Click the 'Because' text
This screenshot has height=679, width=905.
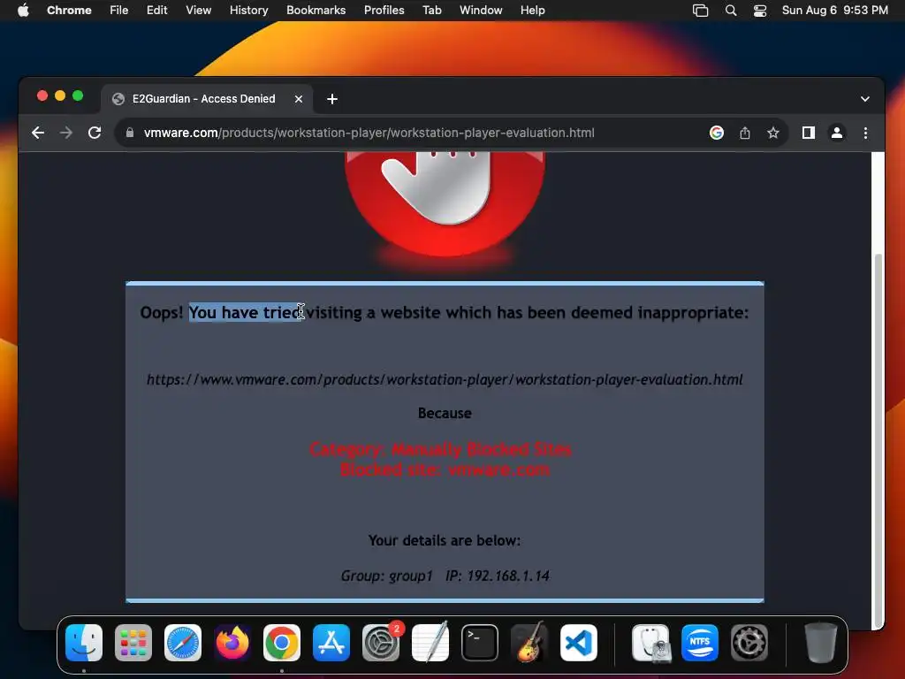[x=445, y=414]
